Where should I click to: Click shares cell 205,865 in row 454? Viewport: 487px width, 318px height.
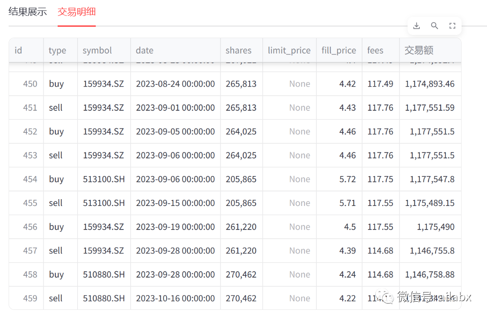pos(241,179)
